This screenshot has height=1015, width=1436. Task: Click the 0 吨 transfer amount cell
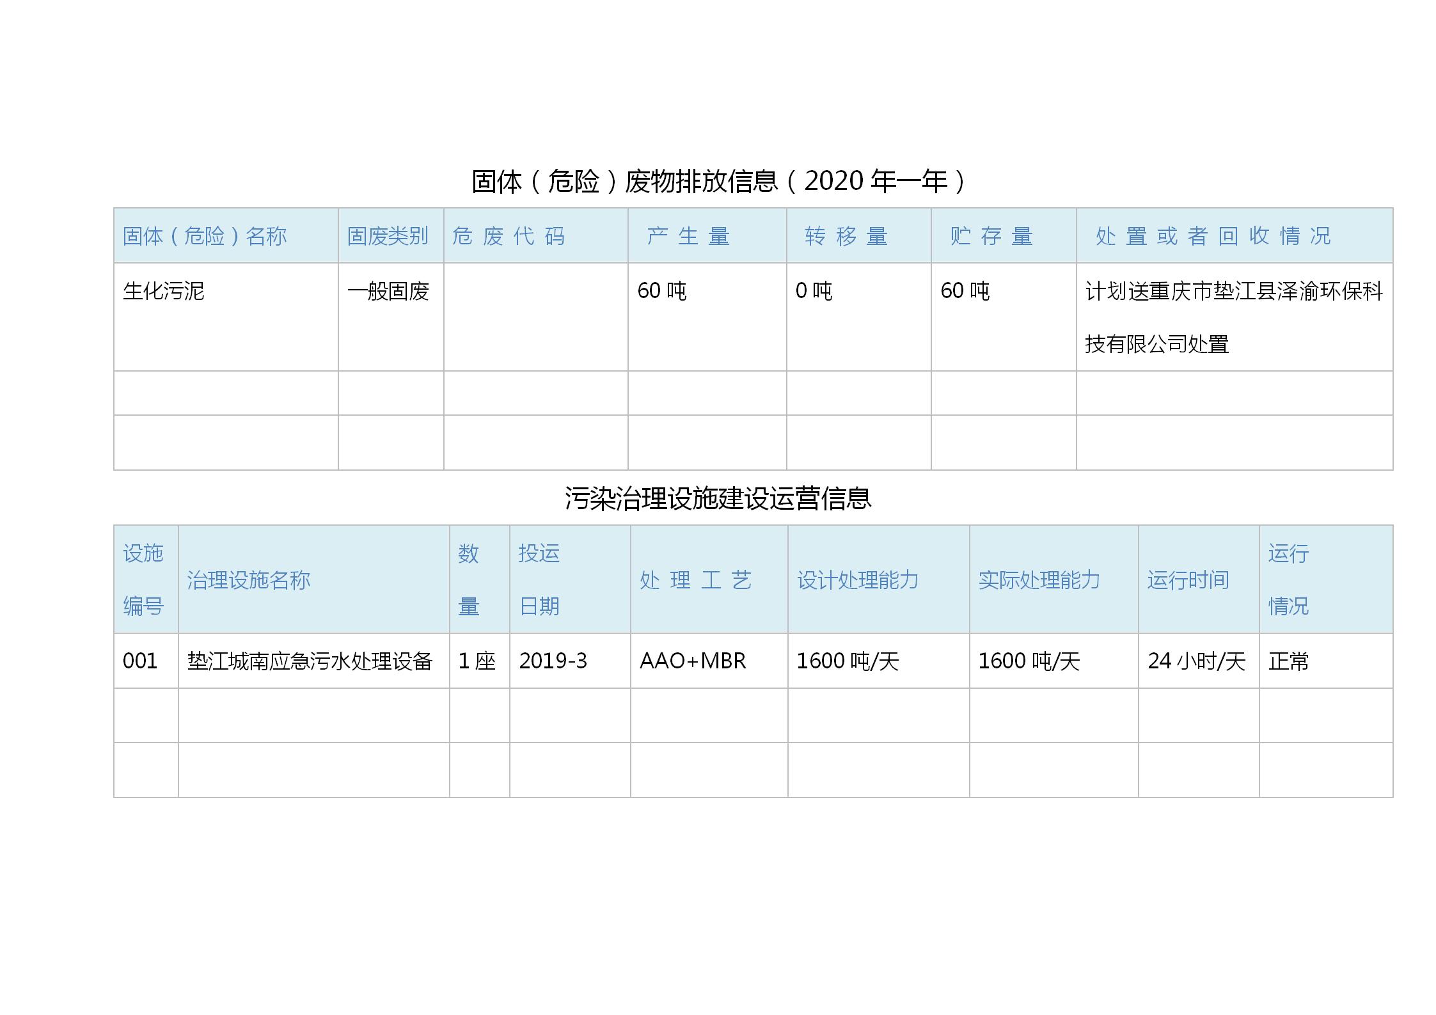[x=814, y=291]
